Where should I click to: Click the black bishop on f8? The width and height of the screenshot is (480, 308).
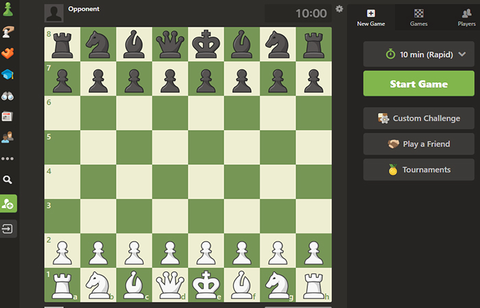(x=242, y=44)
